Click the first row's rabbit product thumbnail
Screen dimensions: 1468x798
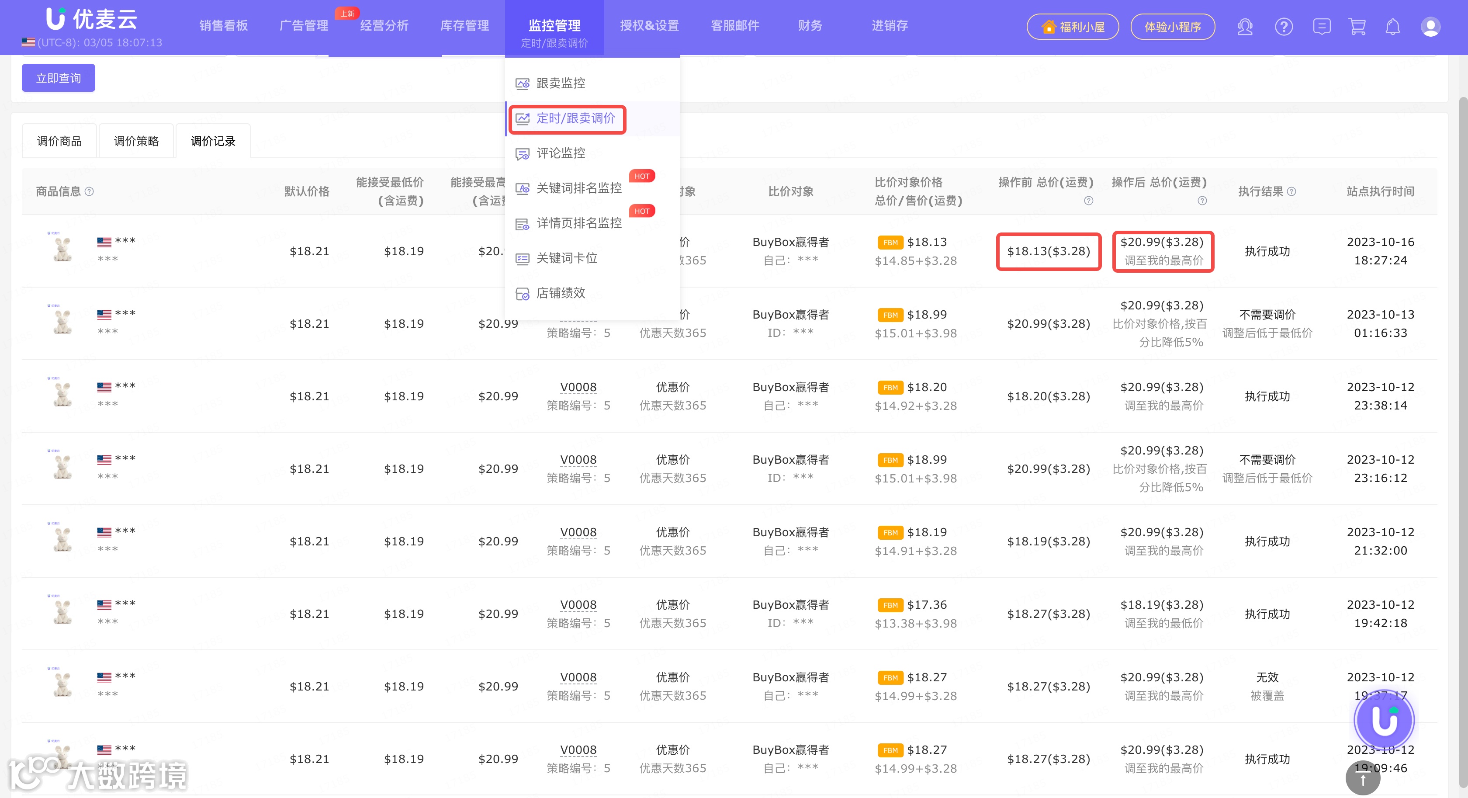pos(62,249)
